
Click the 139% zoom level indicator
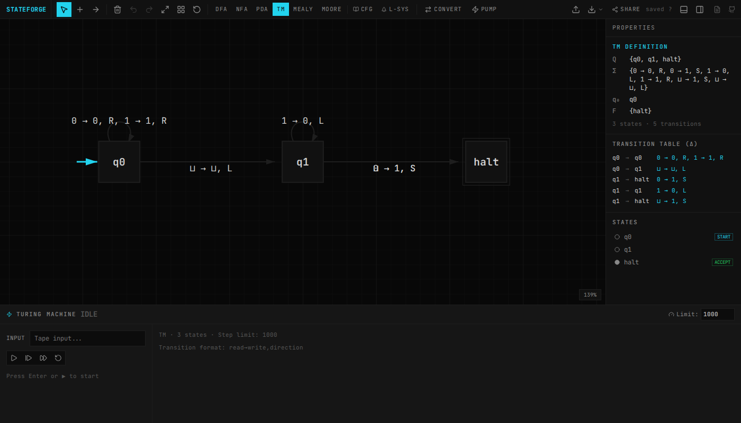point(590,295)
